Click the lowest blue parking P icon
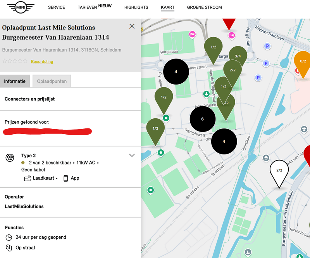Screen dimensions: 310x258 click(x=258, y=78)
